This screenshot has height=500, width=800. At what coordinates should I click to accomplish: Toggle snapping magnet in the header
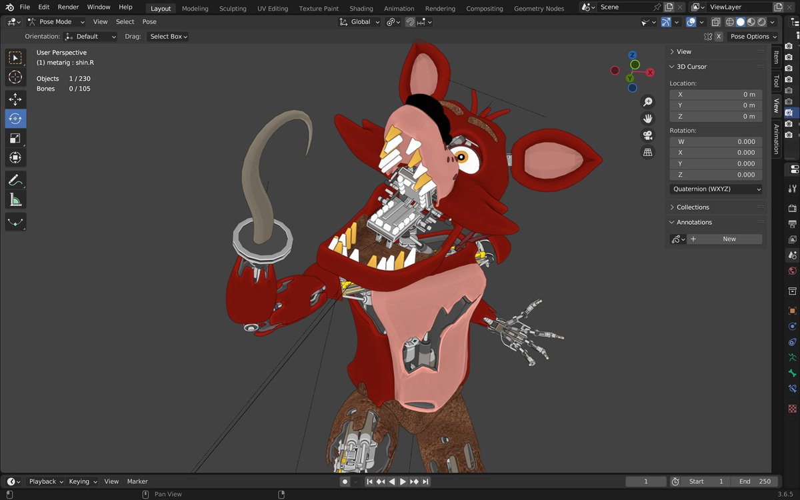click(x=411, y=22)
